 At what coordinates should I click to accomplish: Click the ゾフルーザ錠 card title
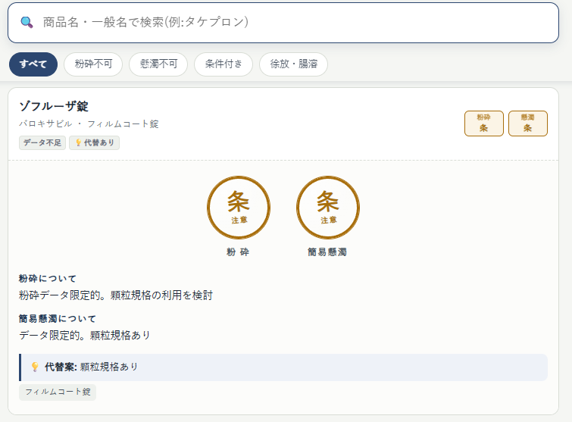pyautogui.click(x=54, y=106)
